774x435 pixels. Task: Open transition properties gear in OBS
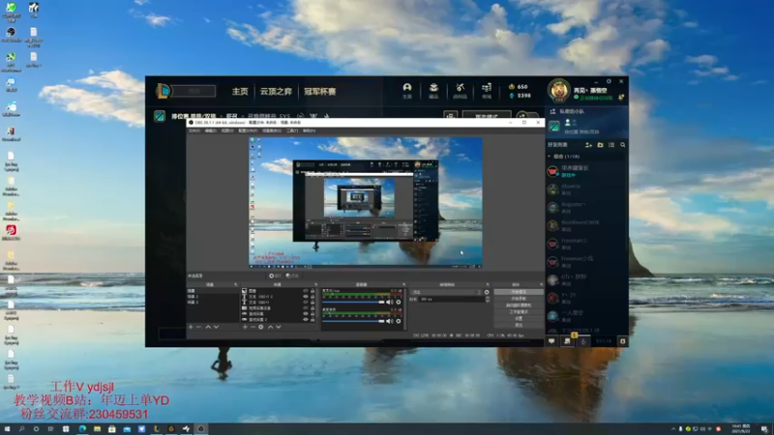pyautogui.click(x=487, y=292)
